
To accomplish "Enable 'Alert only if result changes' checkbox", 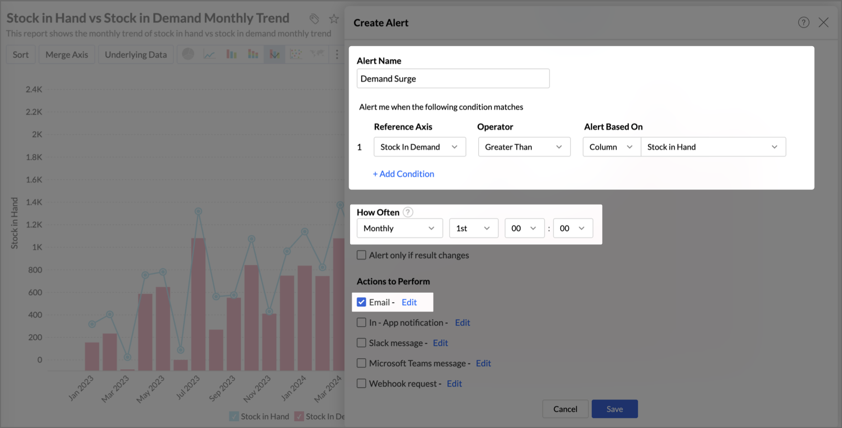I will [362, 255].
